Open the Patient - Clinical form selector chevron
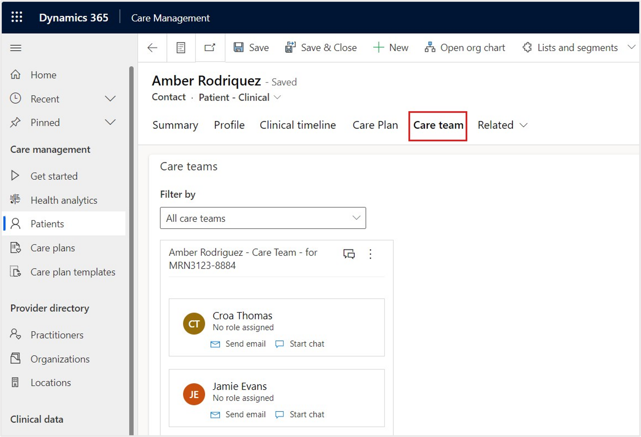 pyautogui.click(x=277, y=97)
